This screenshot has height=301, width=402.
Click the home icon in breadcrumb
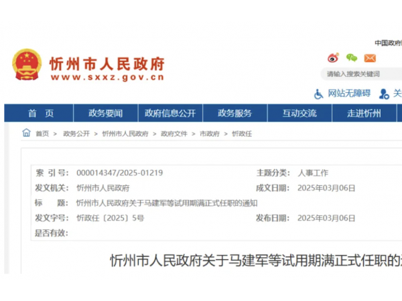coord(26,133)
